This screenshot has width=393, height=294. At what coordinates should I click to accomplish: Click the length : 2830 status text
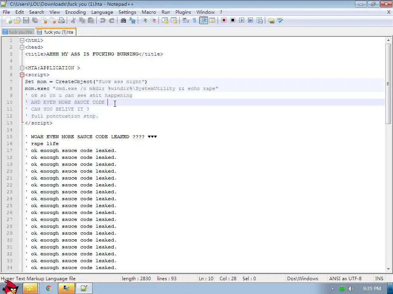pos(136,279)
